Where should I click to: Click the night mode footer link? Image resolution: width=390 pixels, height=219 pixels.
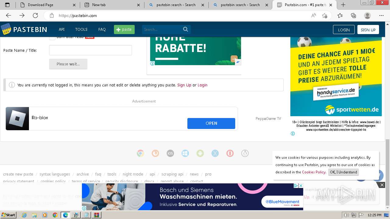(x=133, y=174)
